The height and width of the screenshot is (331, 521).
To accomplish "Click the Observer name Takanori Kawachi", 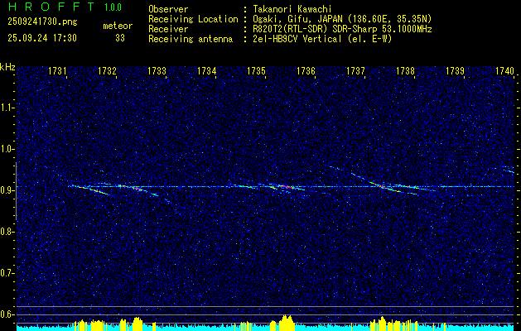I will (x=292, y=9).
